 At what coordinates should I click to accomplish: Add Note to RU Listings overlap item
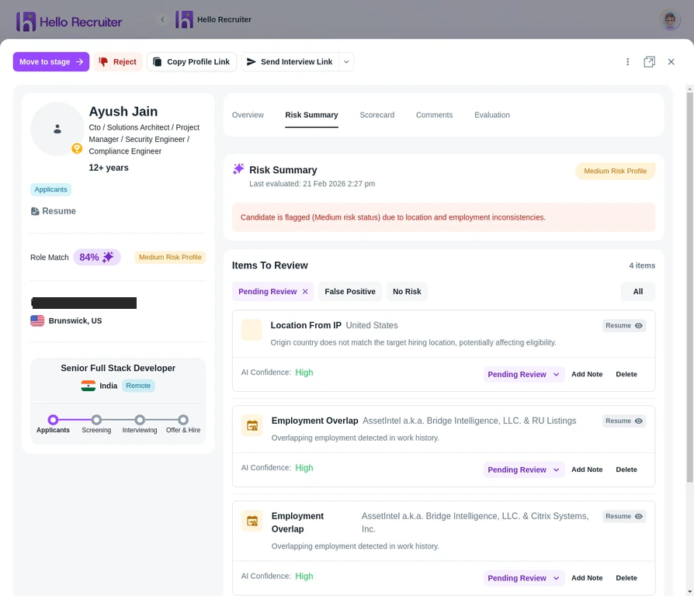586,470
